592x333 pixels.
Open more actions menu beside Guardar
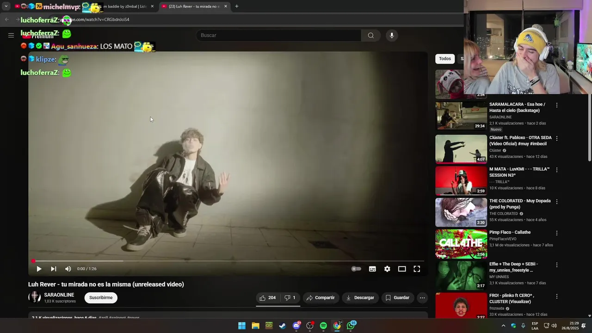pyautogui.click(x=422, y=298)
